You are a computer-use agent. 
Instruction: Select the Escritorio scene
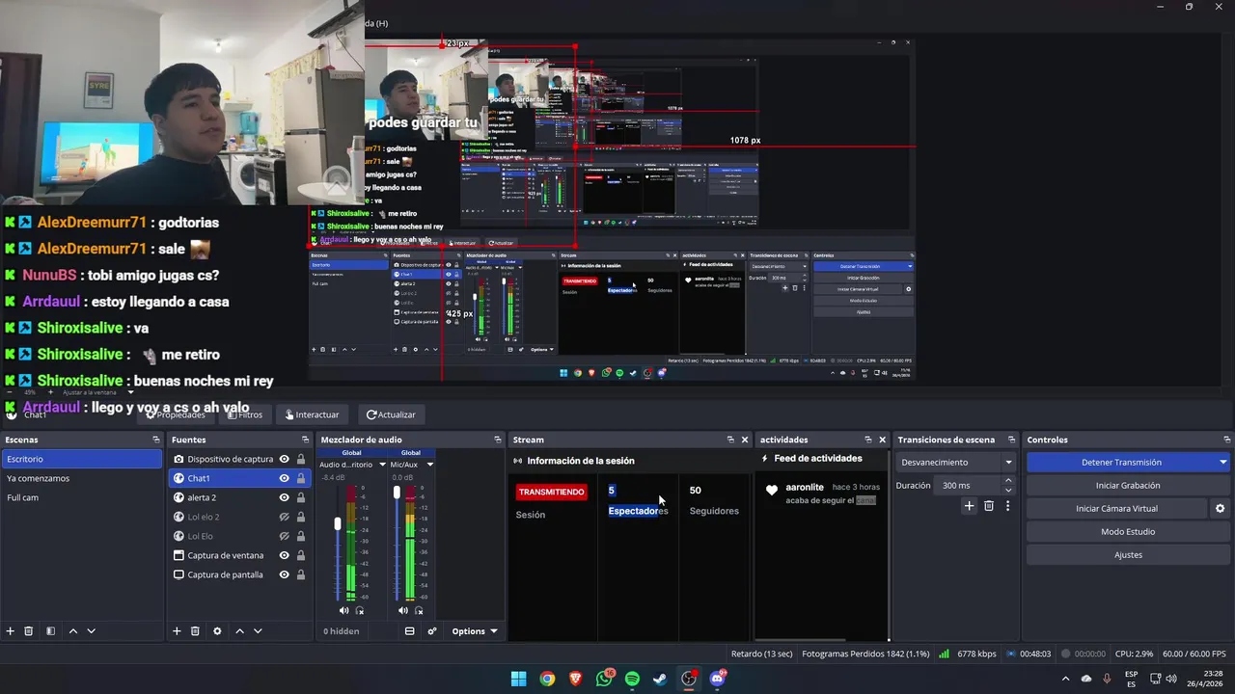pos(81,459)
